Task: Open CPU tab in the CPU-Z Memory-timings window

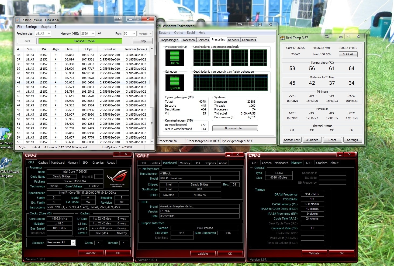Action: click(255, 163)
